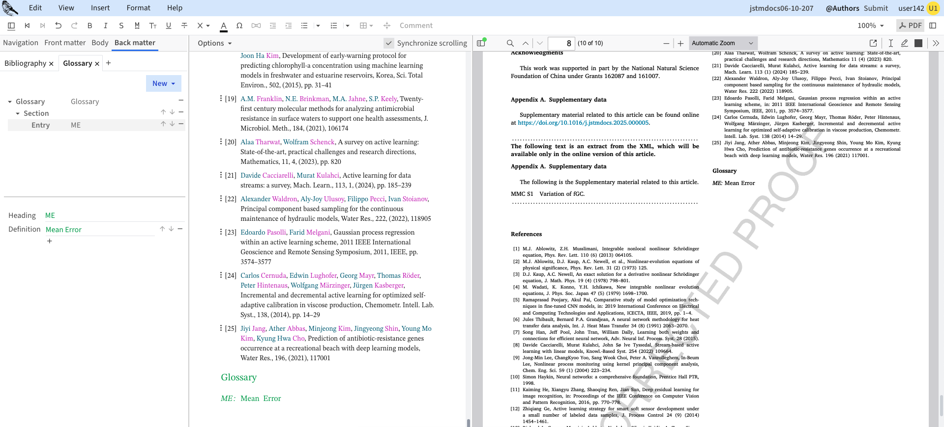Apply bold formatting

coord(89,26)
